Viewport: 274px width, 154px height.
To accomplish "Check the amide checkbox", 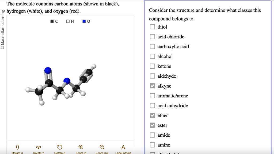I will coord(153,135).
